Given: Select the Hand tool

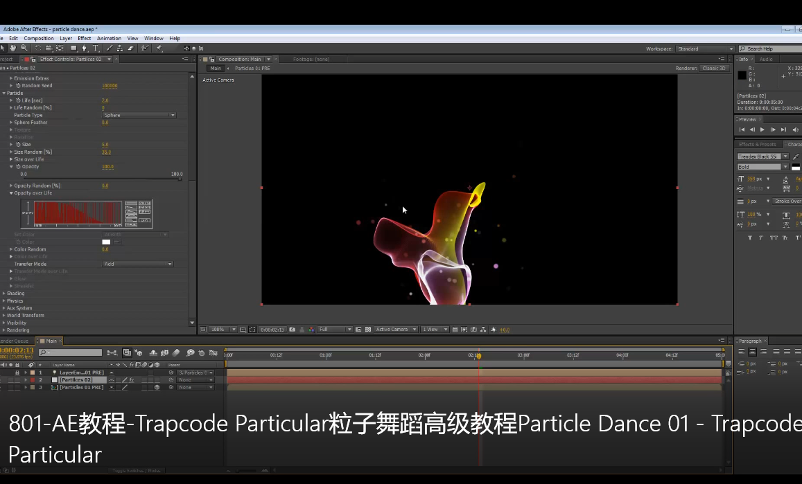Looking at the screenshot, I should coord(12,48).
